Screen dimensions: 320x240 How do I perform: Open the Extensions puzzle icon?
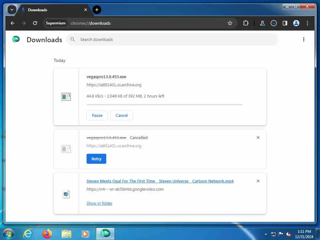coord(246,23)
